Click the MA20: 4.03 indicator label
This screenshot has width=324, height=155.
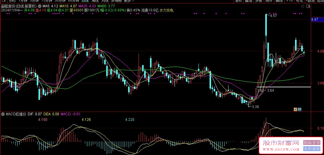(x=87, y=6)
